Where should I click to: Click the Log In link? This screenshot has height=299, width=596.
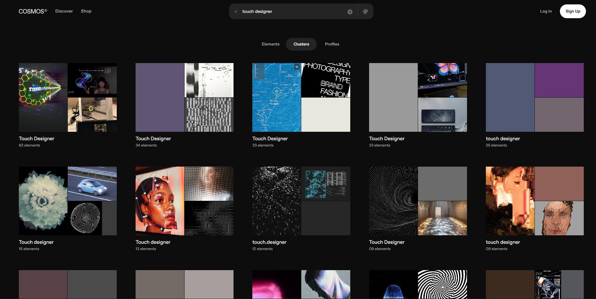(545, 11)
